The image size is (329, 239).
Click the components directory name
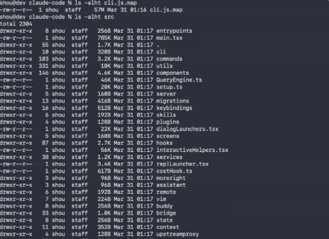[172, 73]
